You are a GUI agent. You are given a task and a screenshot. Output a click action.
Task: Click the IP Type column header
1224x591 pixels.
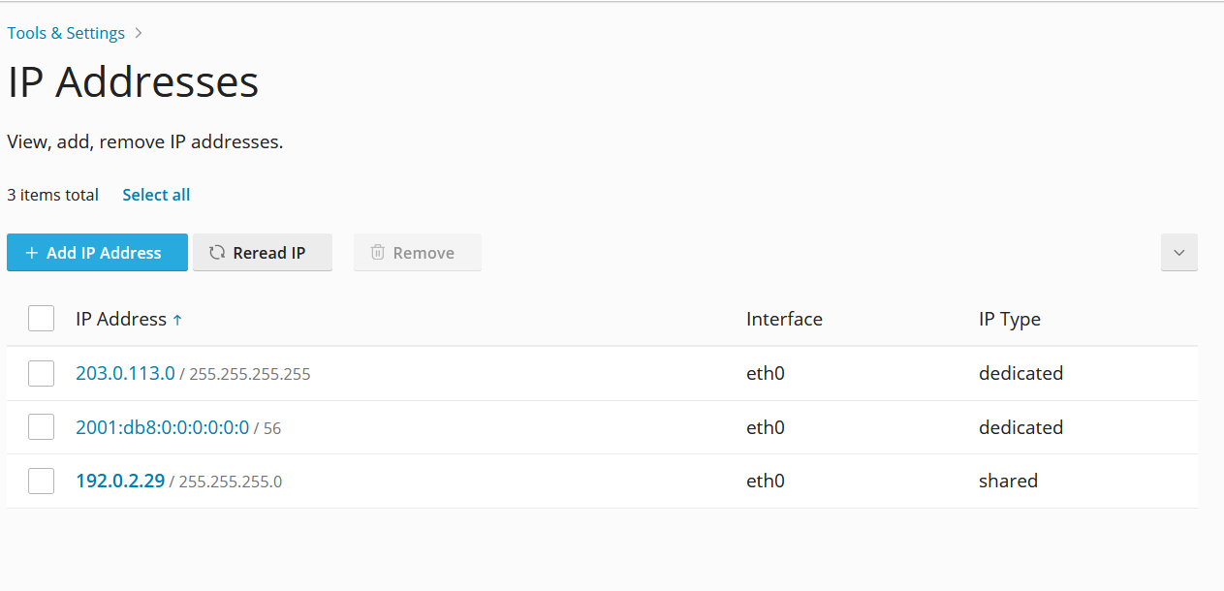1009,318
